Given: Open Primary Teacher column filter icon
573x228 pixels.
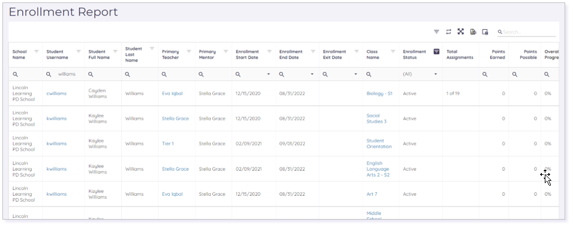Looking at the screenshot, I should pyautogui.click(x=189, y=51).
